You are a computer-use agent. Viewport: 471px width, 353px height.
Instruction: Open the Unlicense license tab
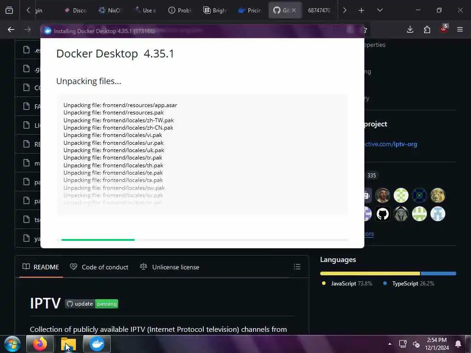(x=169, y=267)
